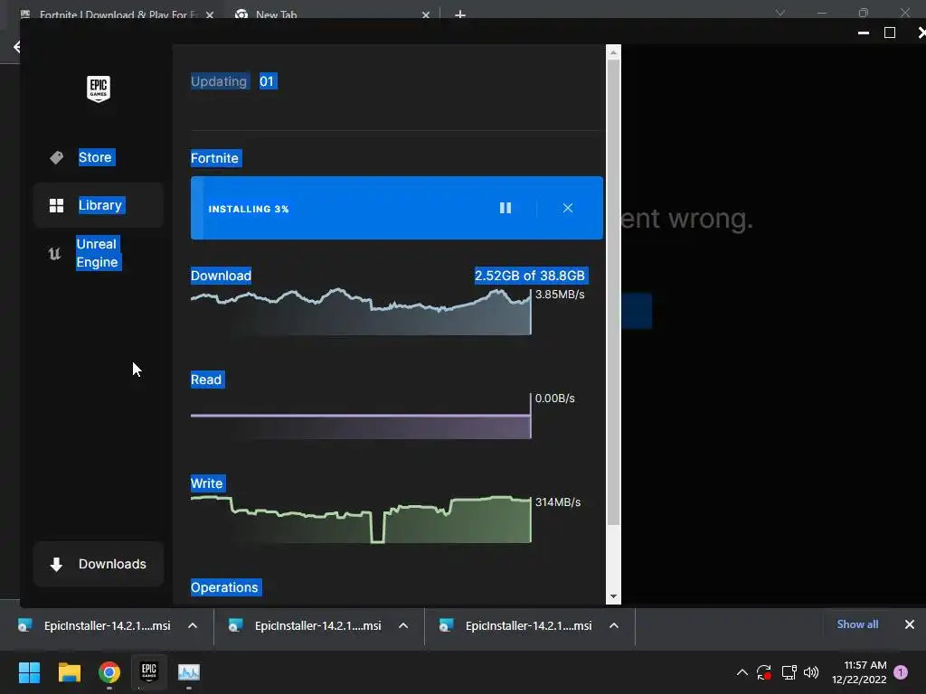
Task: Open the notification count badge
Action: tap(901, 672)
